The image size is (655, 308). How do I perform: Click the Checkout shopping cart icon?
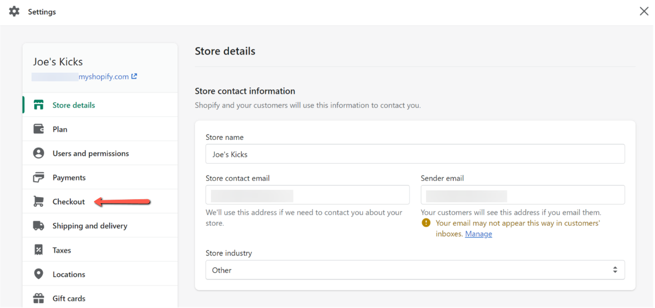[39, 201]
